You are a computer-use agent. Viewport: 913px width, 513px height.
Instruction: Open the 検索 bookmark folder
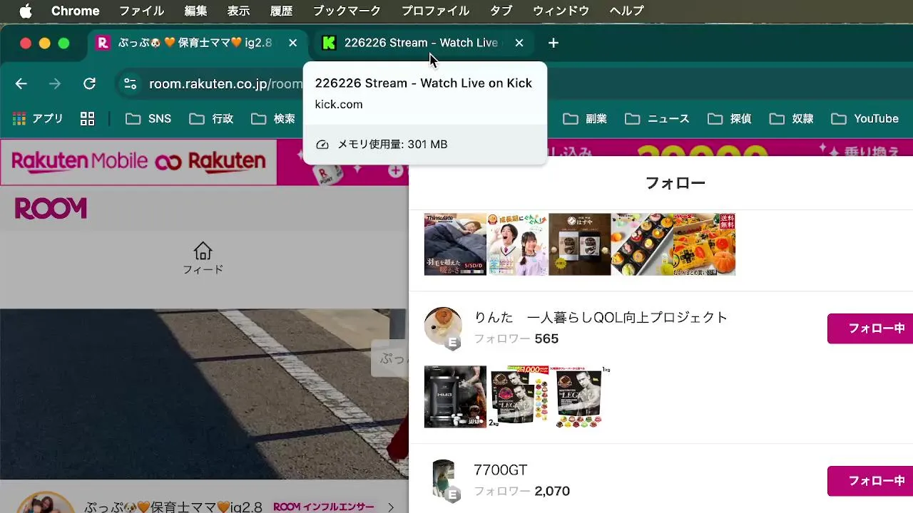pyautogui.click(x=274, y=119)
